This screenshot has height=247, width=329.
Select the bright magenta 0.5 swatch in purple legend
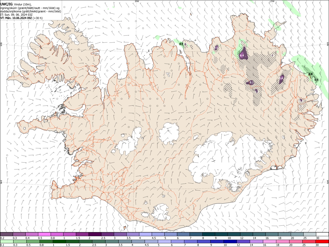44,234
